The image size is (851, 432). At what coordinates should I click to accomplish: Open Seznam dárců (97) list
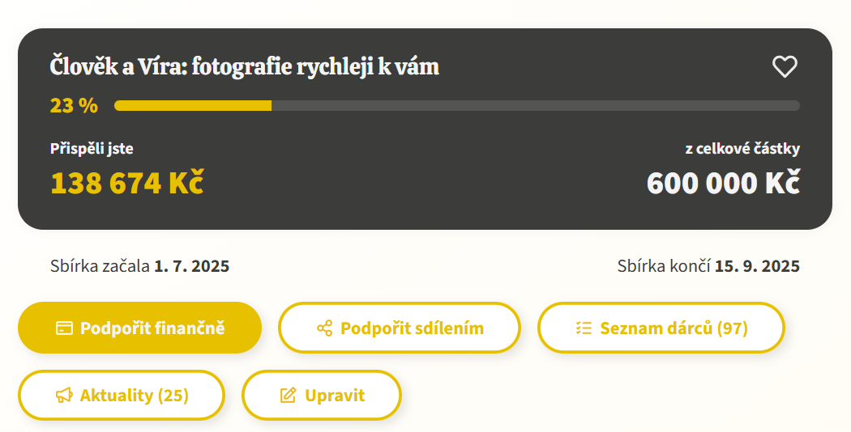pos(661,328)
